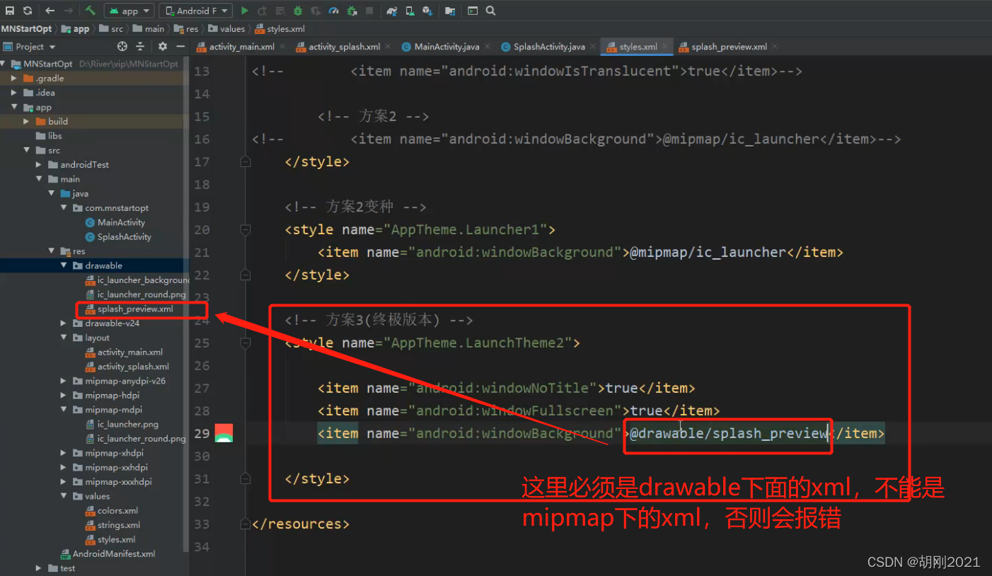Open the Project Structure icon
Image resolution: width=992 pixels, height=576 pixels.
(x=450, y=11)
